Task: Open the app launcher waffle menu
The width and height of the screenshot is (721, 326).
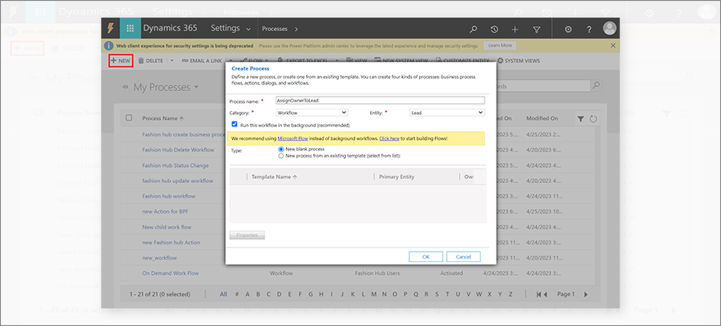Action: [x=130, y=29]
